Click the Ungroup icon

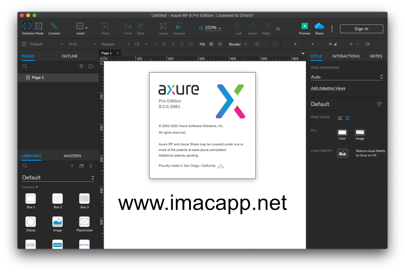[178, 26]
